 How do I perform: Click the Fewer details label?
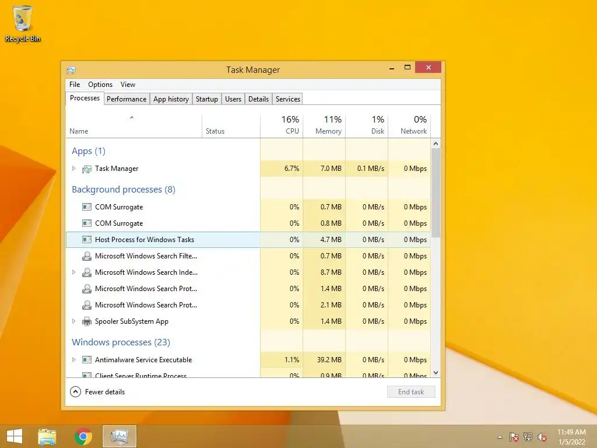[105, 392]
